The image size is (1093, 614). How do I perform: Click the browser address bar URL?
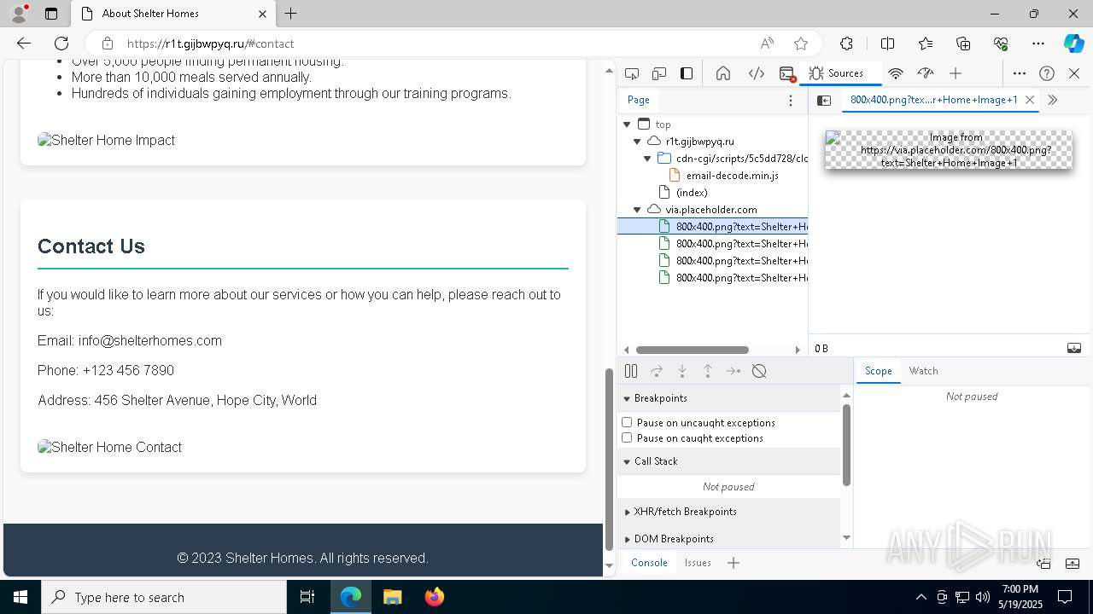(210, 43)
